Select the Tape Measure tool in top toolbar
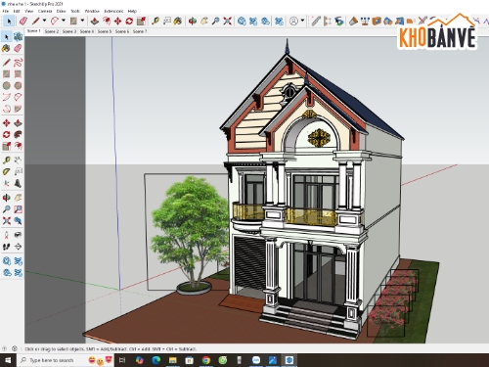Viewport: 489px width, 367px height. [x=156, y=22]
